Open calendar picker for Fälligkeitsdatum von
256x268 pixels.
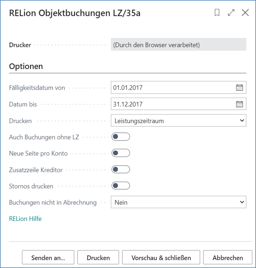pyautogui.click(x=239, y=88)
